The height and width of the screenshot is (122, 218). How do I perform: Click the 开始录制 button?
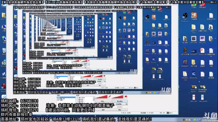pyautogui.click(x=119, y=104)
